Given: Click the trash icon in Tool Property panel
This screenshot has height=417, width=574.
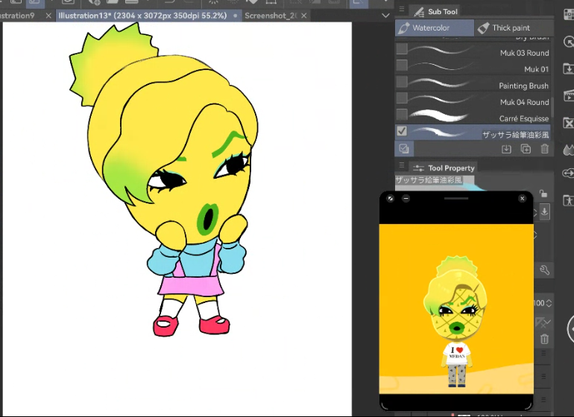Looking at the screenshot, I should pos(544,339).
